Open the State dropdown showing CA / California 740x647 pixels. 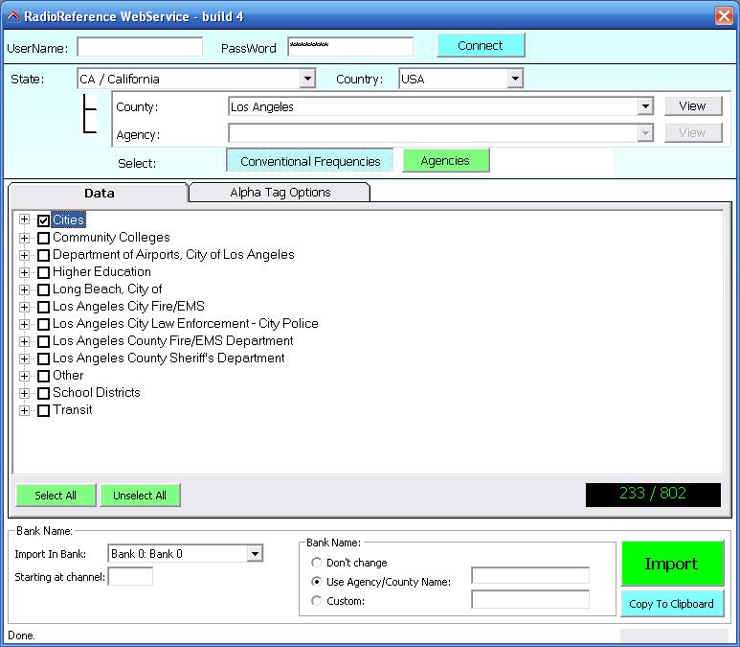pos(307,79)
